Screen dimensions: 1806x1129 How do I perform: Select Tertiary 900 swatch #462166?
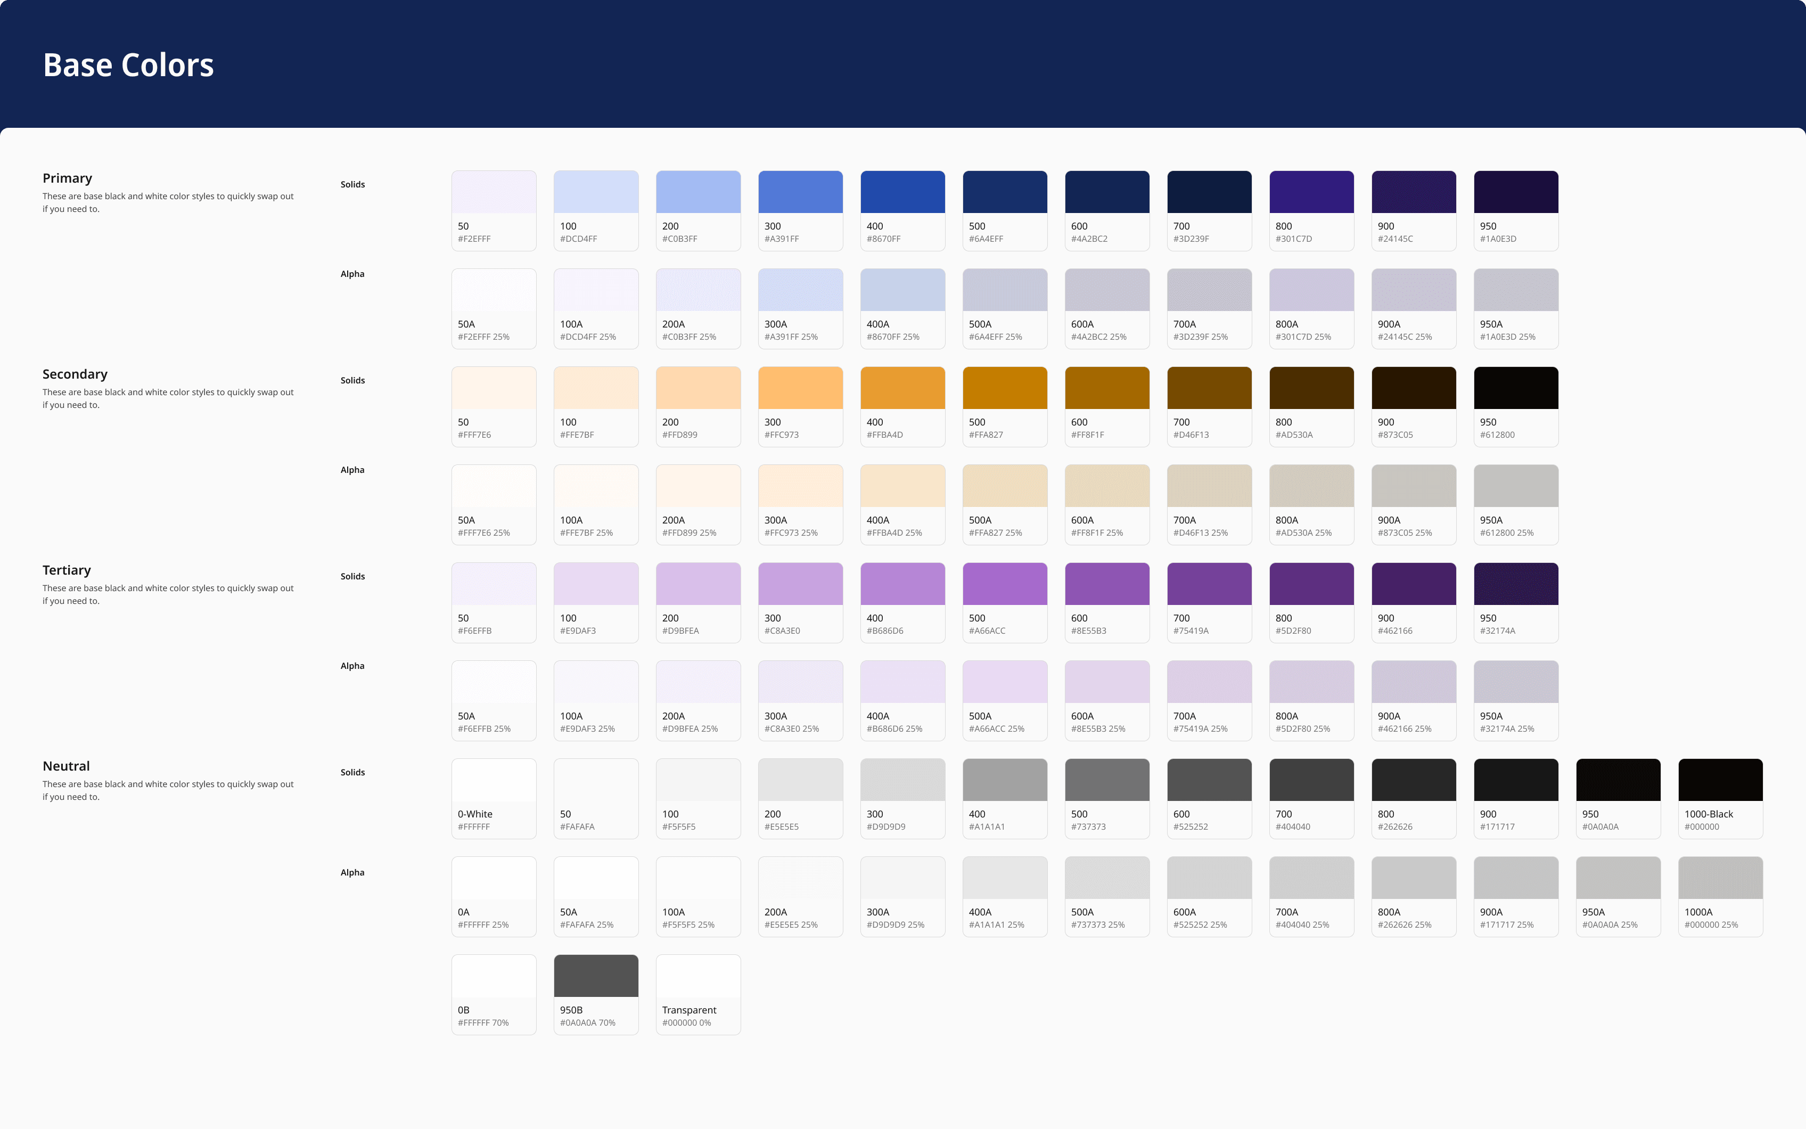[1414, 603]
